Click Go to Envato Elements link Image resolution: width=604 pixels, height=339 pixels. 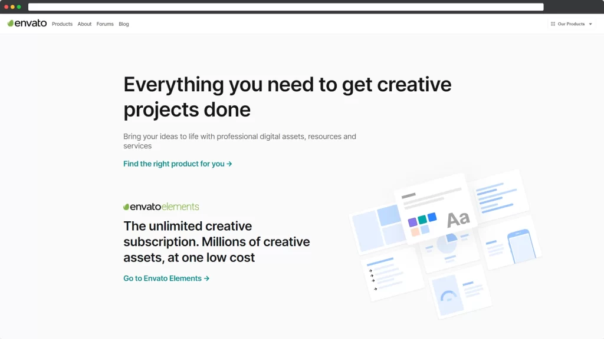166,278
